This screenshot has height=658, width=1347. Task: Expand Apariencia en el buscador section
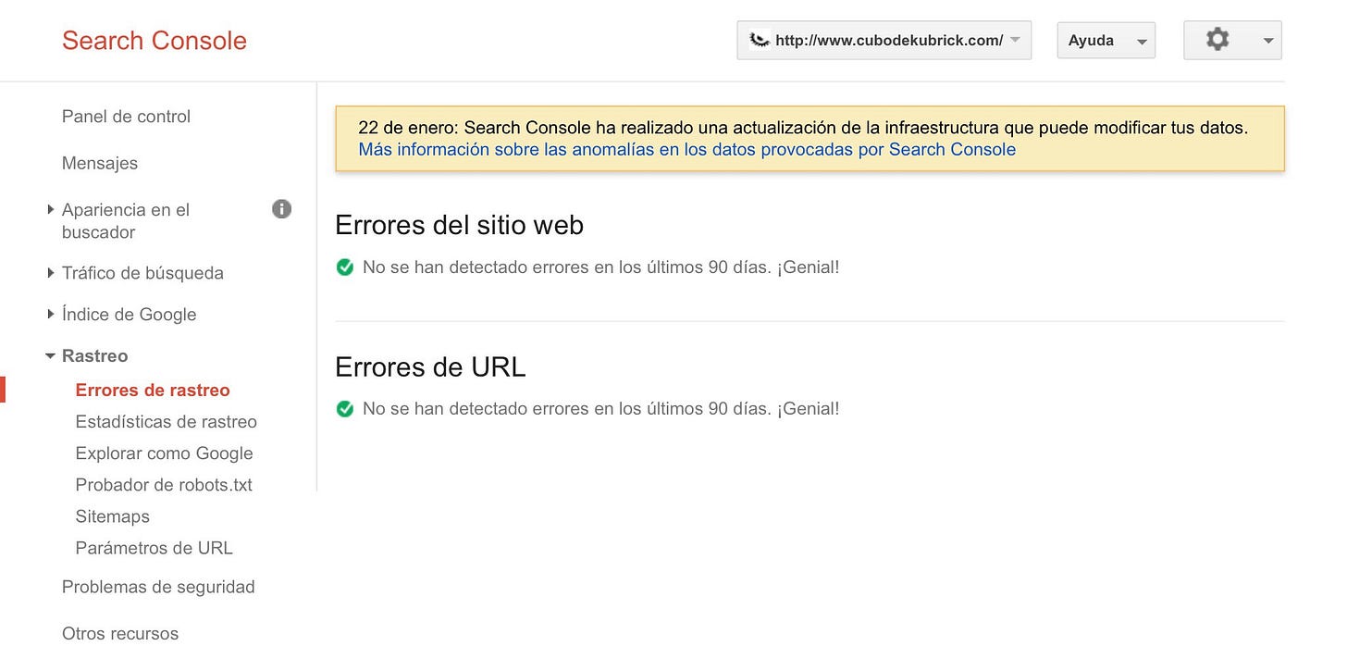pyautogui.click(x=125, y=221)
